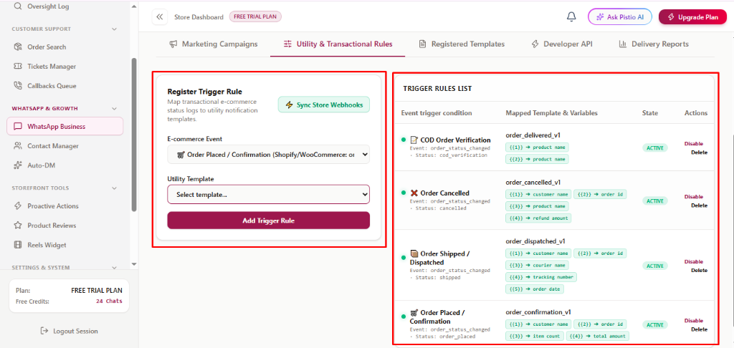Disable the Order Cancelled rule
Screen dimensions: 734x348
point(694,196)
